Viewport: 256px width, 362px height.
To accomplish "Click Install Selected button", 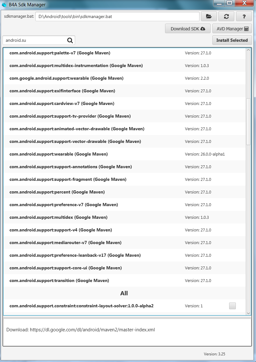I will pyautogui.click(x=232, y=40).
